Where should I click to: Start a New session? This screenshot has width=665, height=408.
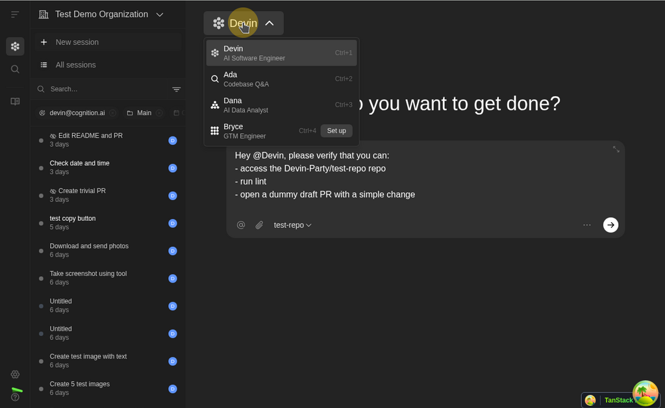[108, 42]
